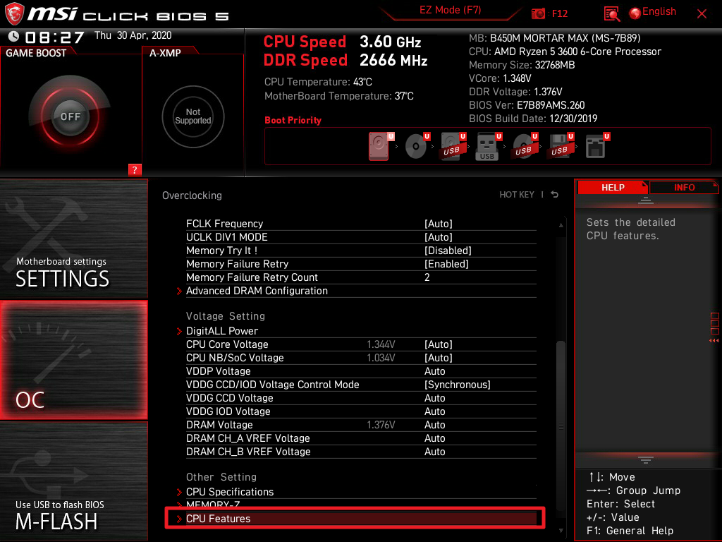Screen dimensions: 722x542
Task: Open the SETTINGS motherboard section
Action: click(x=73, y=239)
